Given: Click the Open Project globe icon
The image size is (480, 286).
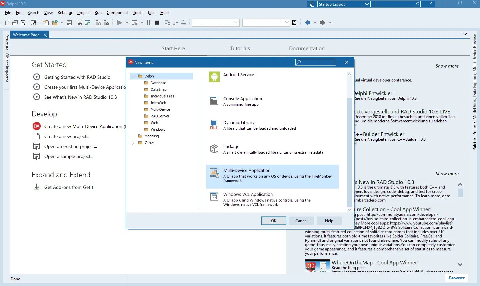Looking at the screenshot, I should [x=88, y=23].
